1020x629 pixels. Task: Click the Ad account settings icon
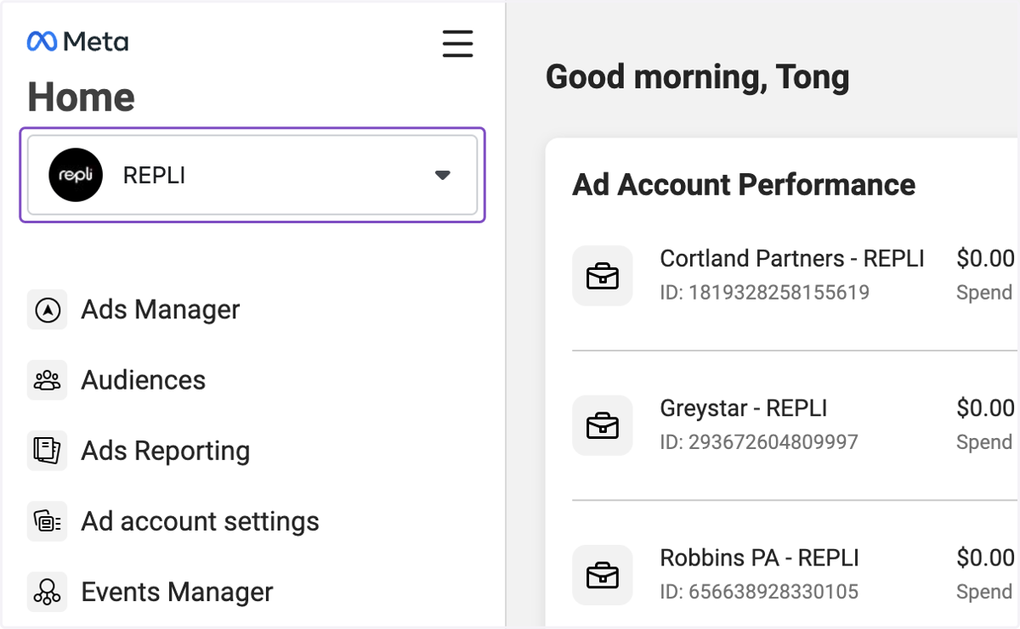click(x=48, y=521)
